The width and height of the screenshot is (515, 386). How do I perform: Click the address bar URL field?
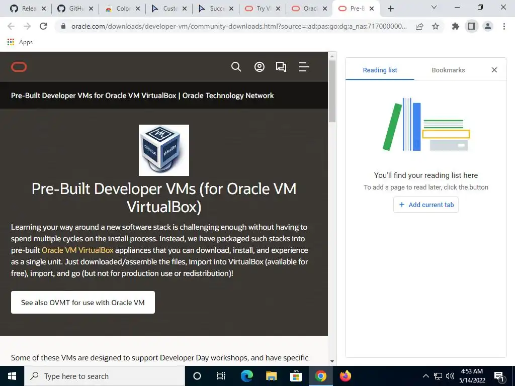pos(239,26)
